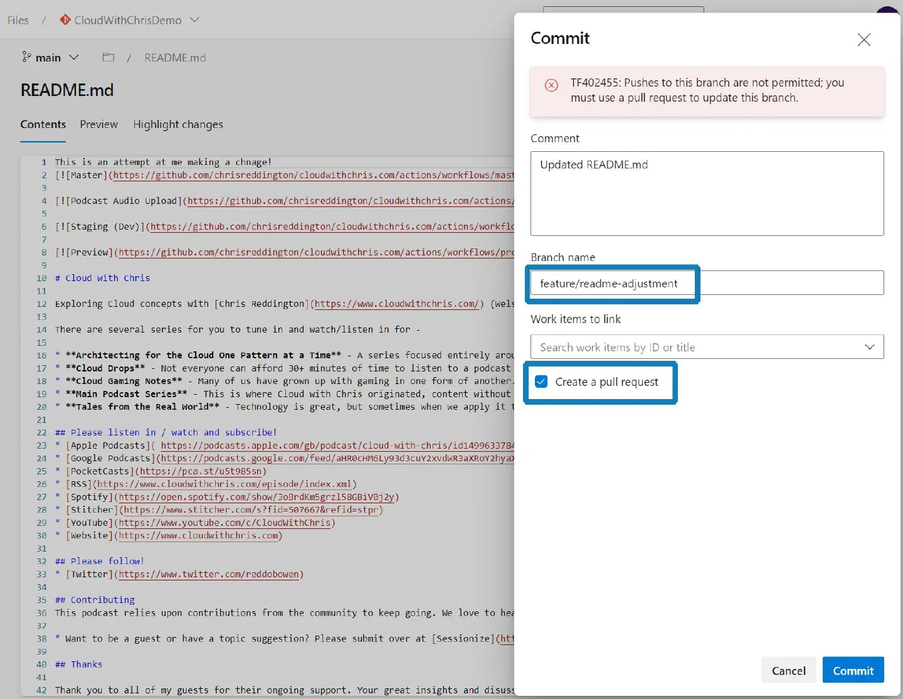Viewport: 903px width, 699px height.
Task: Click the '**Cloud Drops**' text on line 17
Action: click(x=105, y=368)
